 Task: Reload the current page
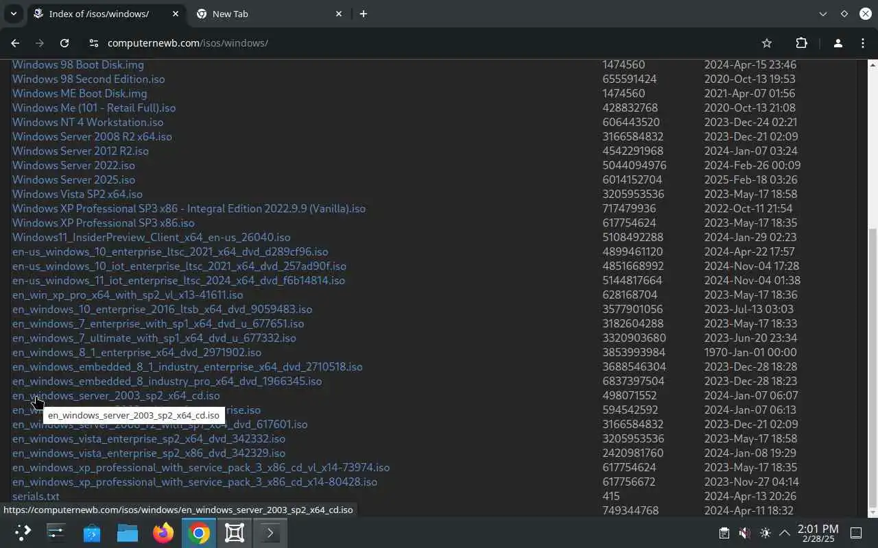coord(64,43)
